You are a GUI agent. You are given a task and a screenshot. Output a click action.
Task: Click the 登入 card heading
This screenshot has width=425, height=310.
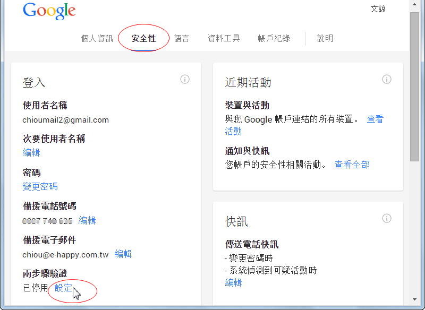tap(34, 83)
